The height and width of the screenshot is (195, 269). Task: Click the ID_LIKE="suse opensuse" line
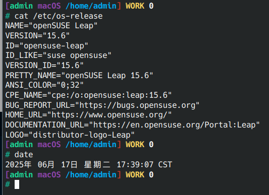[x=58, y=55]
